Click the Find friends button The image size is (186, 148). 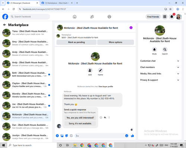click(x=153, y=17)
